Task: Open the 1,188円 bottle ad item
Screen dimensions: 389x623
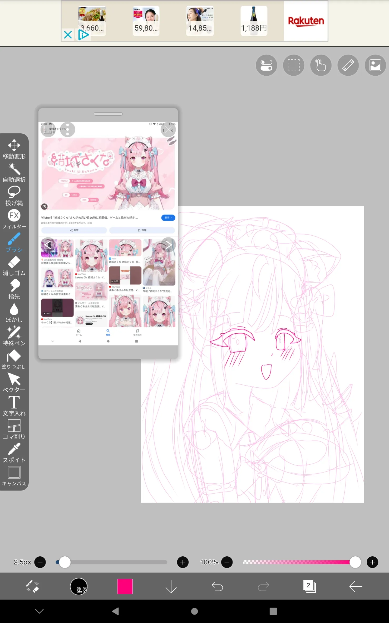Action: tap(254, 21)
